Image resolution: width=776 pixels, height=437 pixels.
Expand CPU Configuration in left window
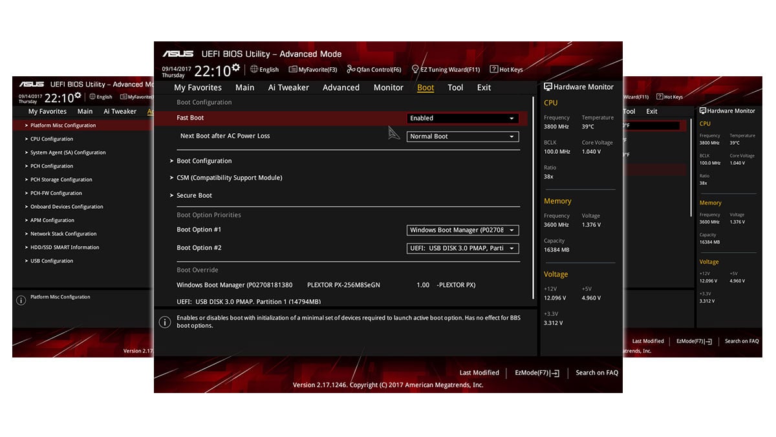pos(52,139)
